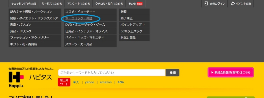The image size is (264, 98).
Task: Select ギフト・花・百貨店 category
Action: (35, 44)
